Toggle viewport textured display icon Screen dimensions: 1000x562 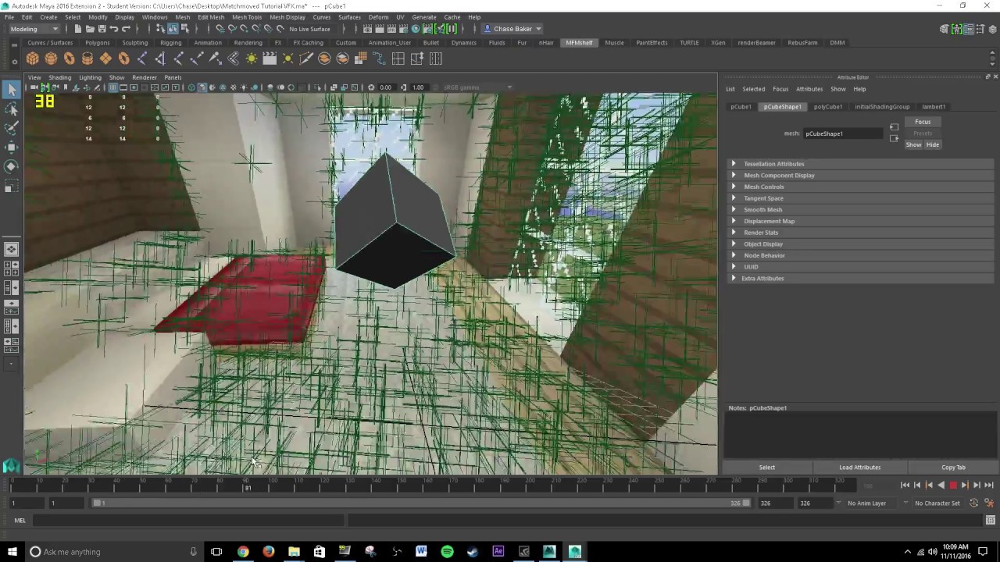[x=233, y=87]
